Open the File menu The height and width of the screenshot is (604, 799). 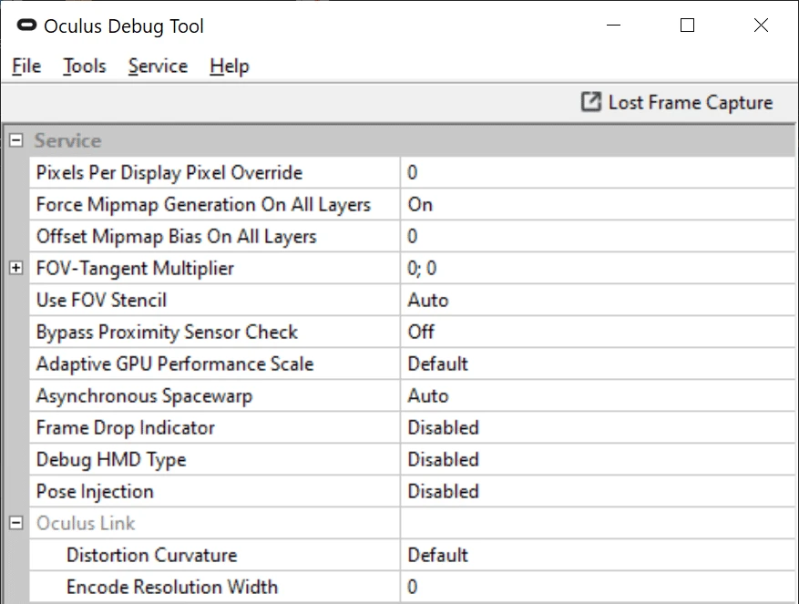26,67
